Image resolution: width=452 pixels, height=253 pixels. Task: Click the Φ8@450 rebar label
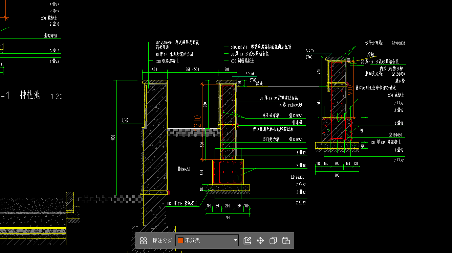click(x=184, y=169)
